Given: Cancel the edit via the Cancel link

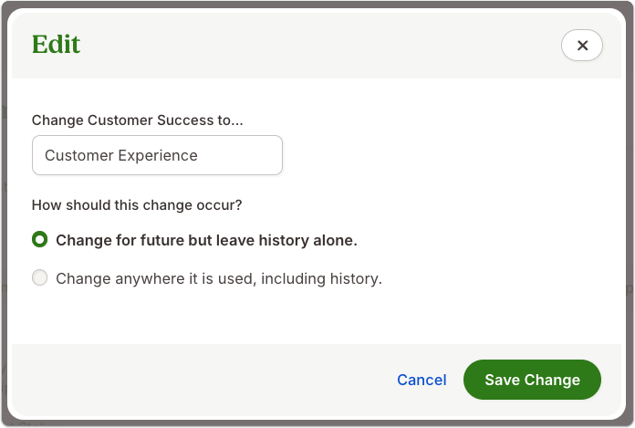Looking at the screenshot, I should (x=422, y=380).
